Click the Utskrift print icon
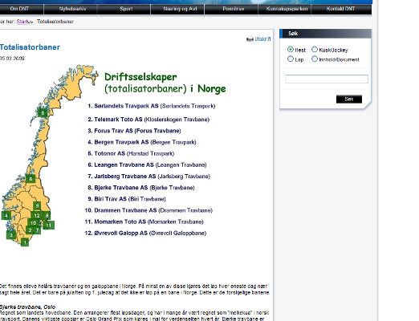This screenshot has height=321, width=419. tap(250, 39)
